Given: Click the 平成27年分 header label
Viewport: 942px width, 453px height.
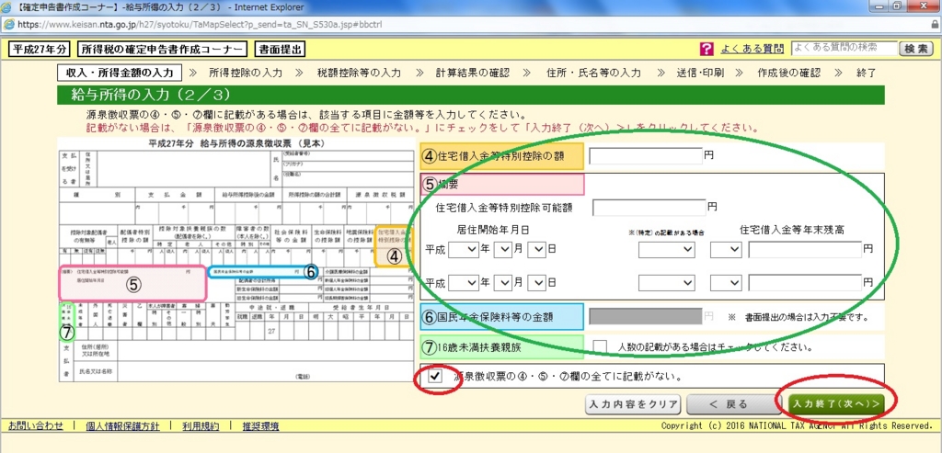Looking at the screenshot, I should [39, 50].
